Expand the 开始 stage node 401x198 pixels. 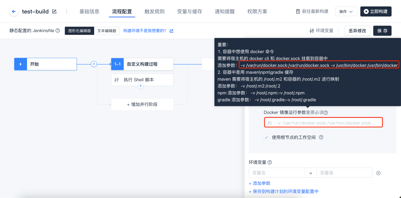[21, 64]
